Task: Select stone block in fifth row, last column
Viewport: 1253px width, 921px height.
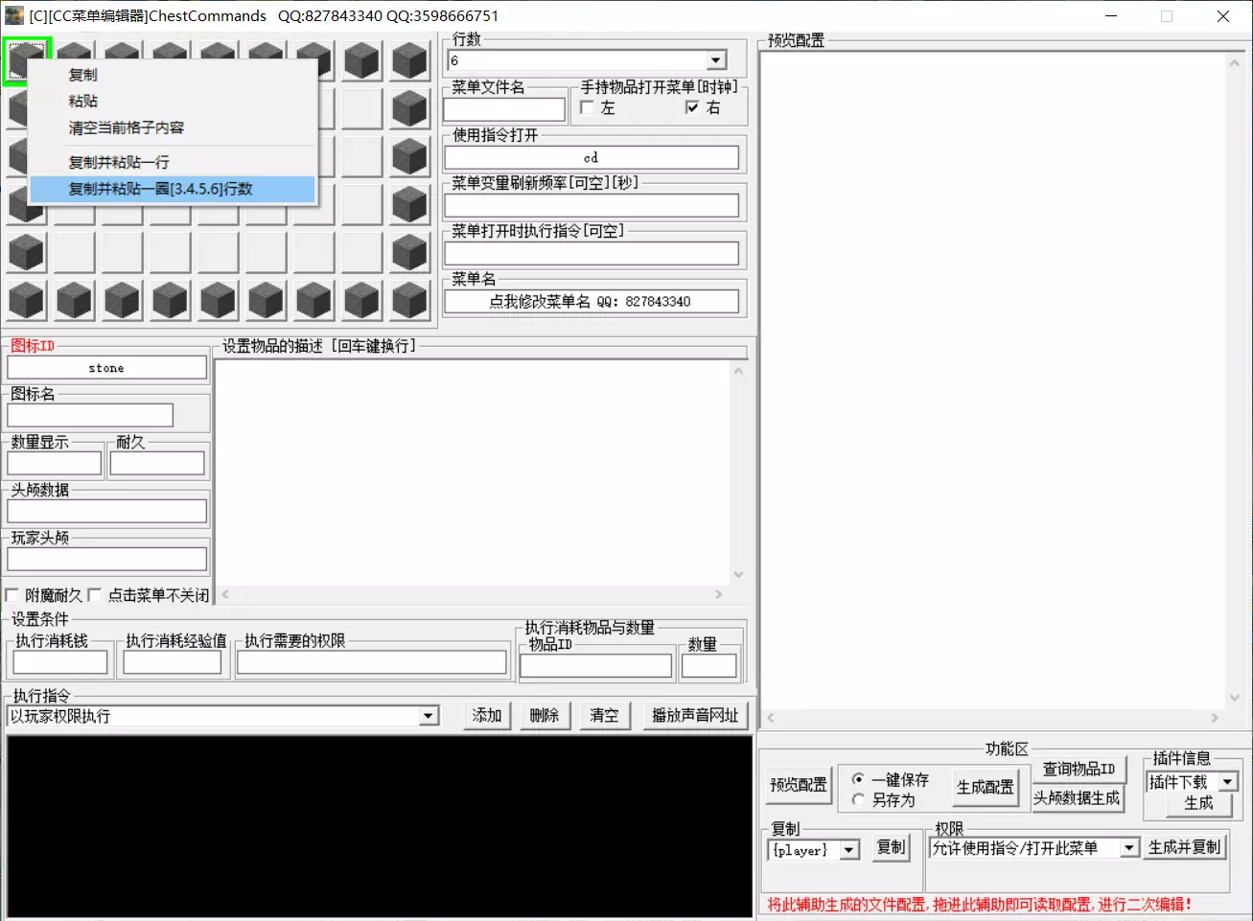Action: click(x=409, y=253)
